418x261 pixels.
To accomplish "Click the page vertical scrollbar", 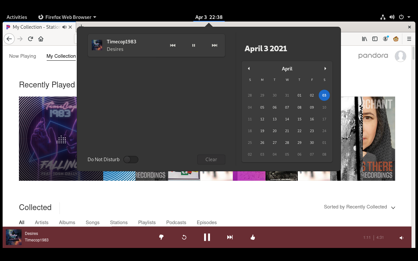I will pyautogui.click(x=413, y=53).
